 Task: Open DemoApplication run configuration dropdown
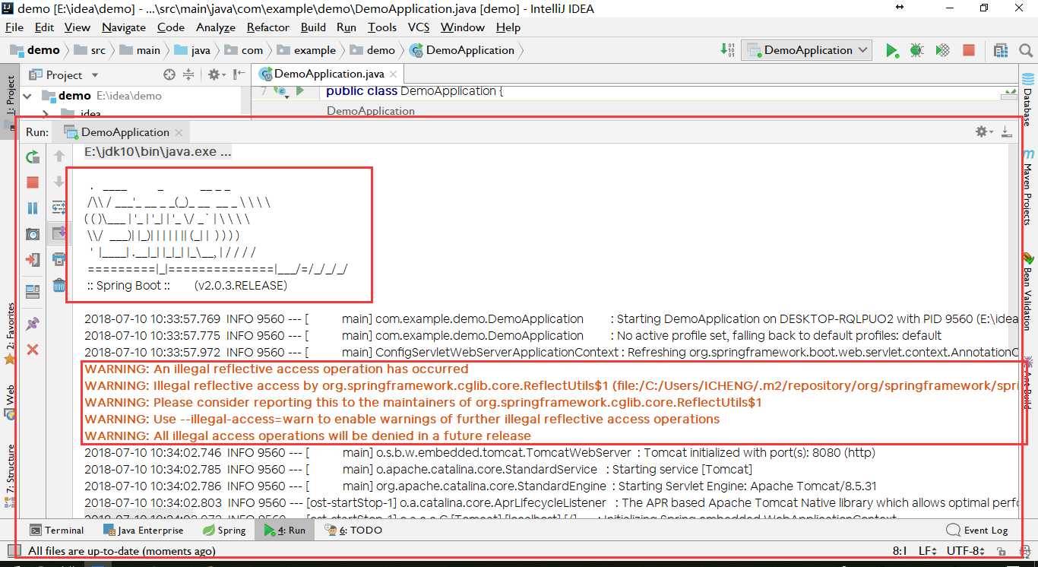coord(807,50)
